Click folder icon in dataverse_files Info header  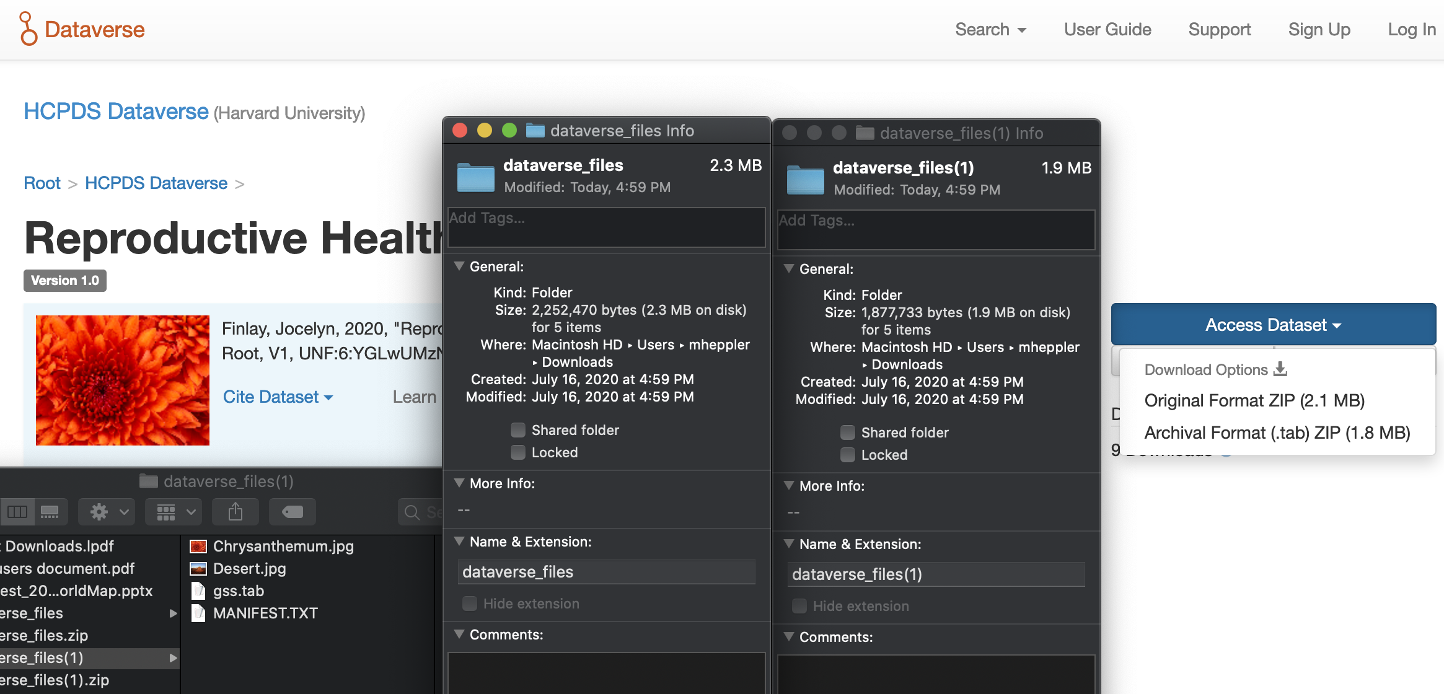[475, 177]
